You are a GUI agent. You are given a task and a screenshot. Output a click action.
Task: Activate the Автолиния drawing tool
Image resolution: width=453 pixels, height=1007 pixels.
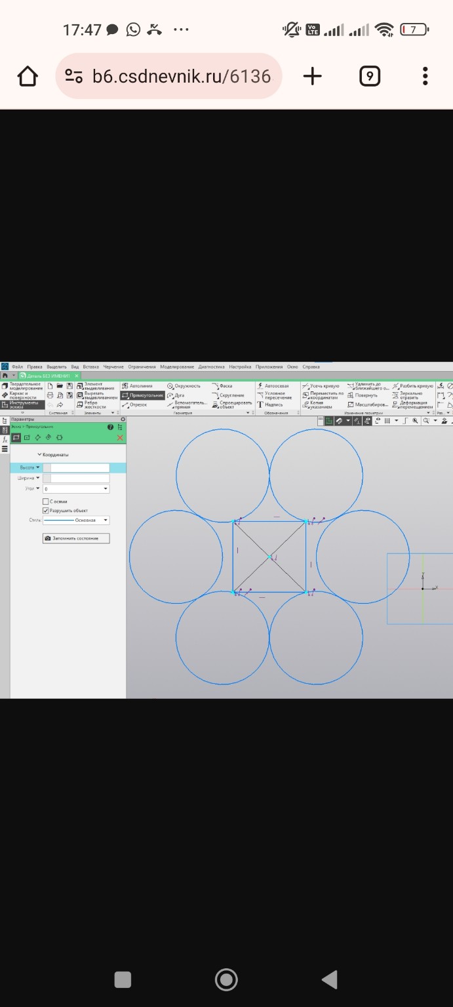tap(140, 386)
